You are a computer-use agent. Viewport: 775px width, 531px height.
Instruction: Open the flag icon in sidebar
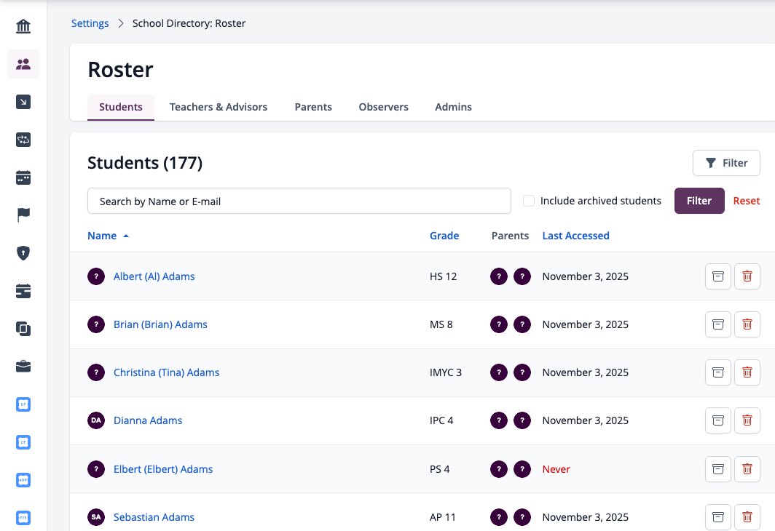click(x=23, y=215)
